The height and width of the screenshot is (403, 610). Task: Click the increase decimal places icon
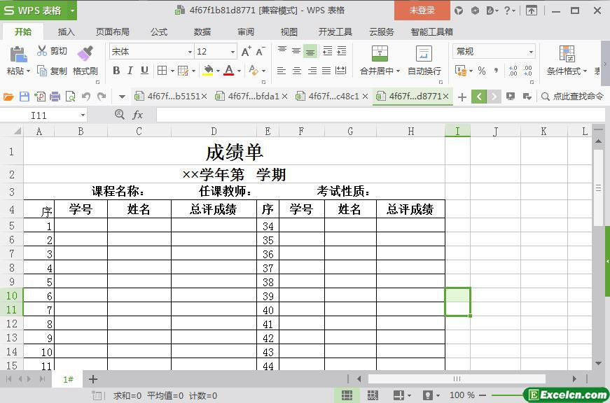(513, 71)
